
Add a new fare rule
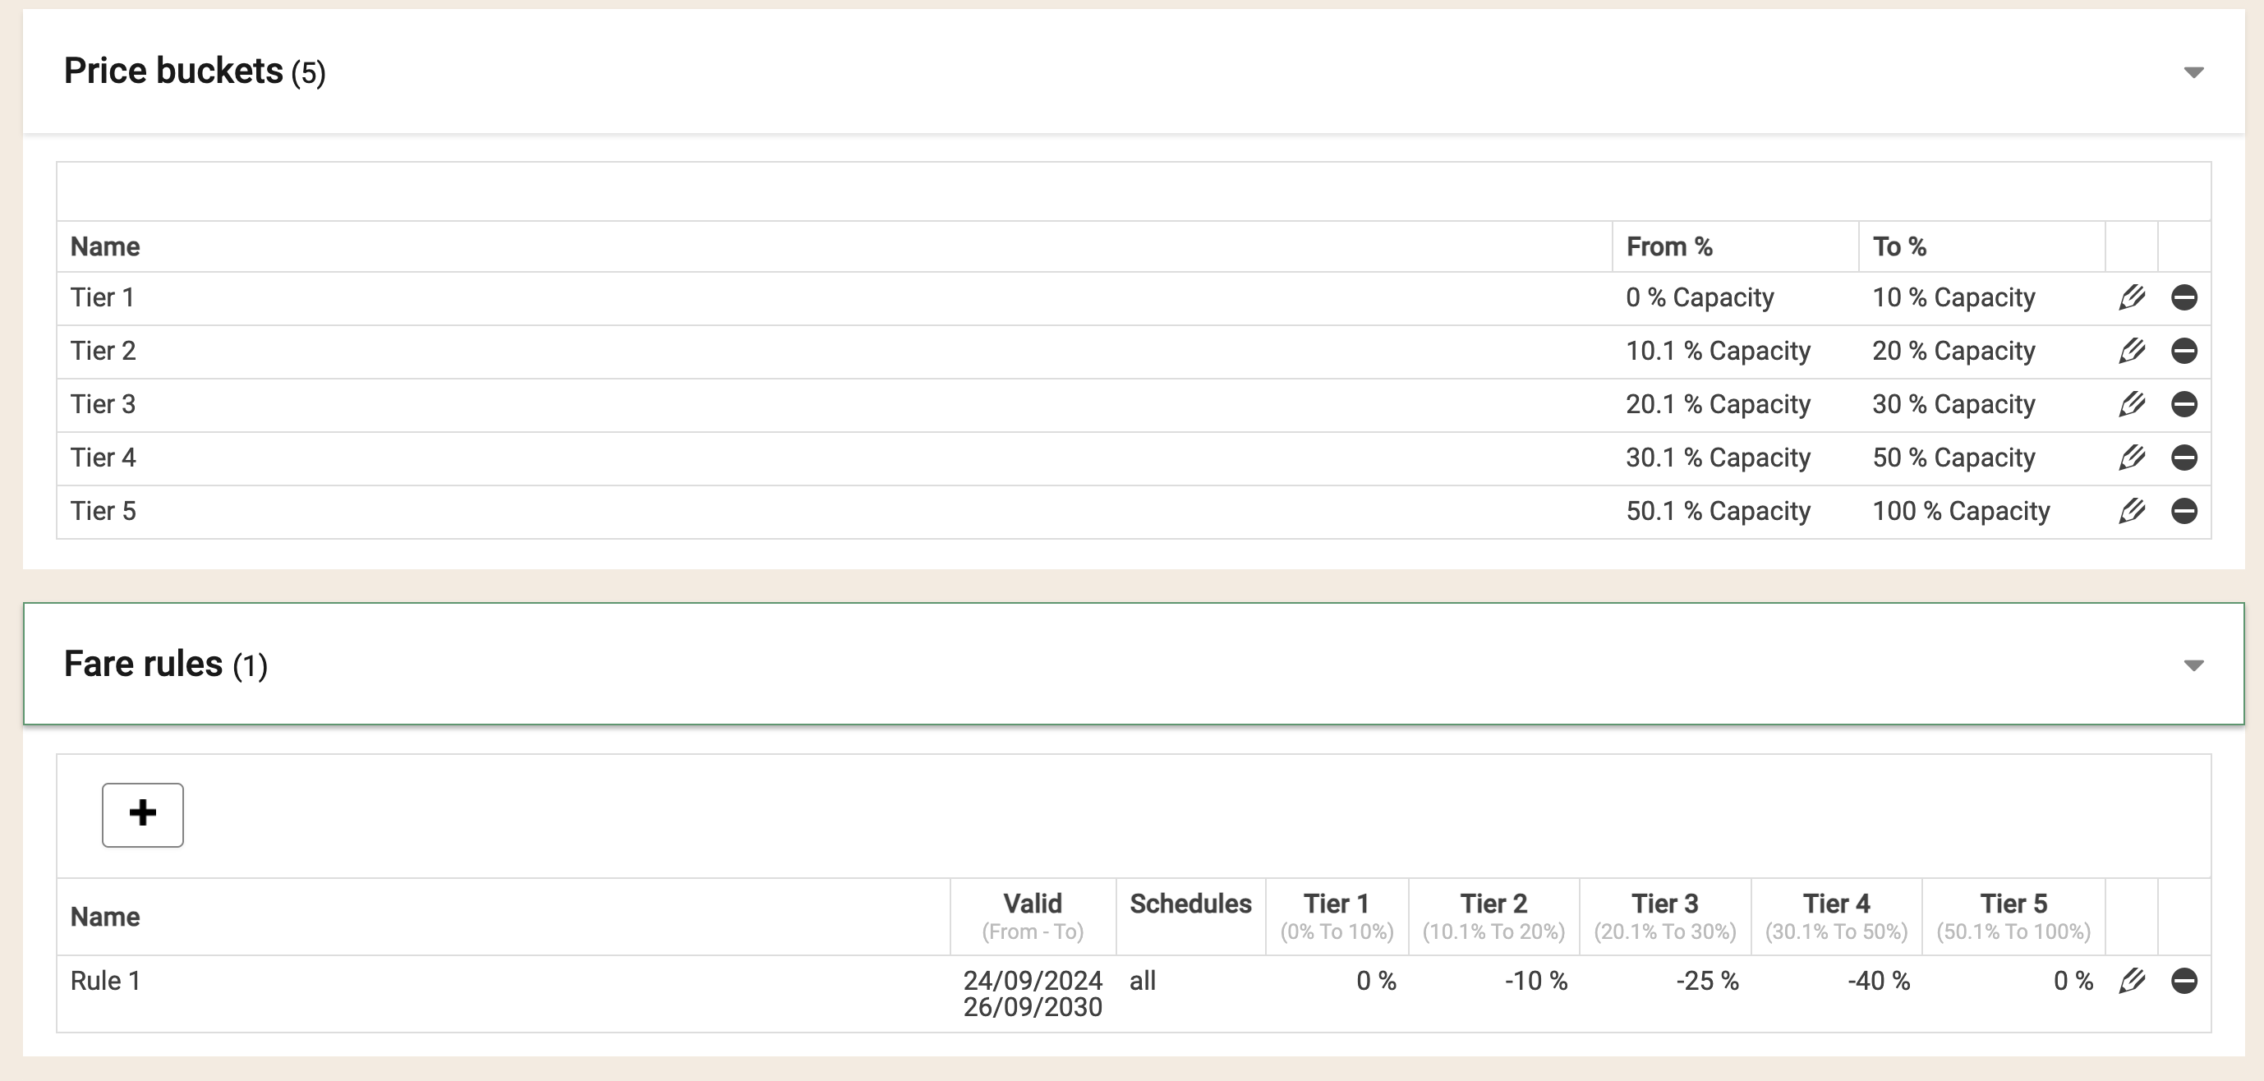[x=142, y=815]
